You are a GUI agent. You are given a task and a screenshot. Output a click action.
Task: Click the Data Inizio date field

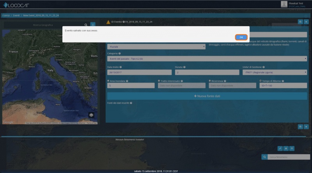[x=139, y=72]
